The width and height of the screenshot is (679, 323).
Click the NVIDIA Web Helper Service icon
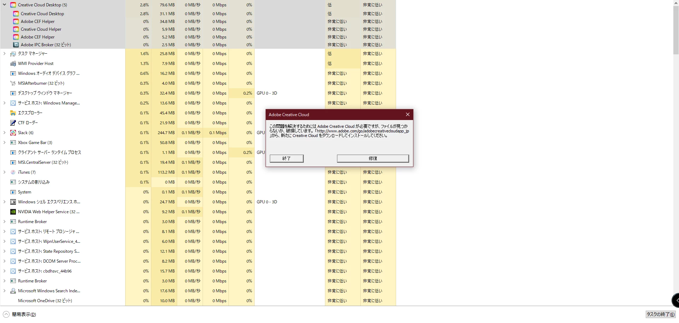13,212
